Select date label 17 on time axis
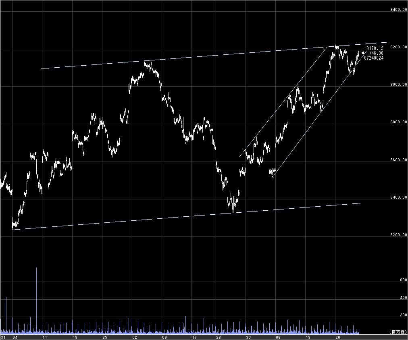The width and height of the screenshot is (408, 340). [194, 338]
